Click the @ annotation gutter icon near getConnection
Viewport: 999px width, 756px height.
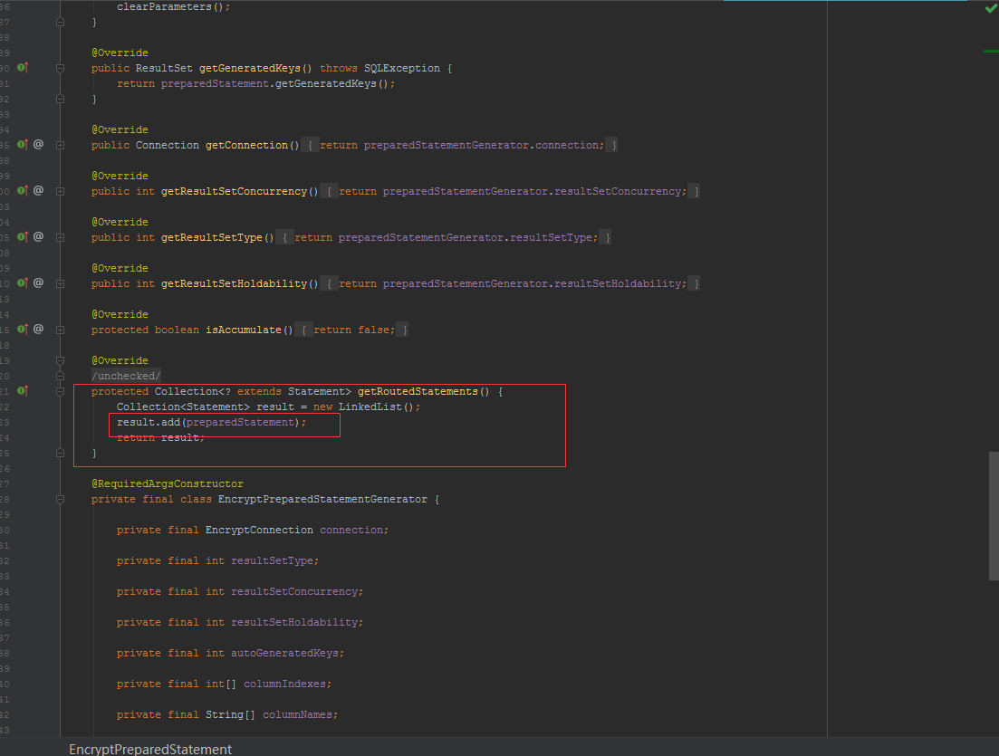pyautogui.click(x=36, y=145)
